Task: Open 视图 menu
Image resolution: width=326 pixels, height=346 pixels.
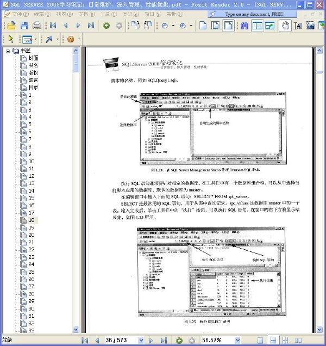Action: 64,14
